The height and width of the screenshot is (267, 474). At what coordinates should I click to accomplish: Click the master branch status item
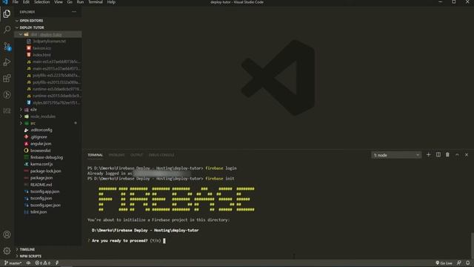click(13, 263)
